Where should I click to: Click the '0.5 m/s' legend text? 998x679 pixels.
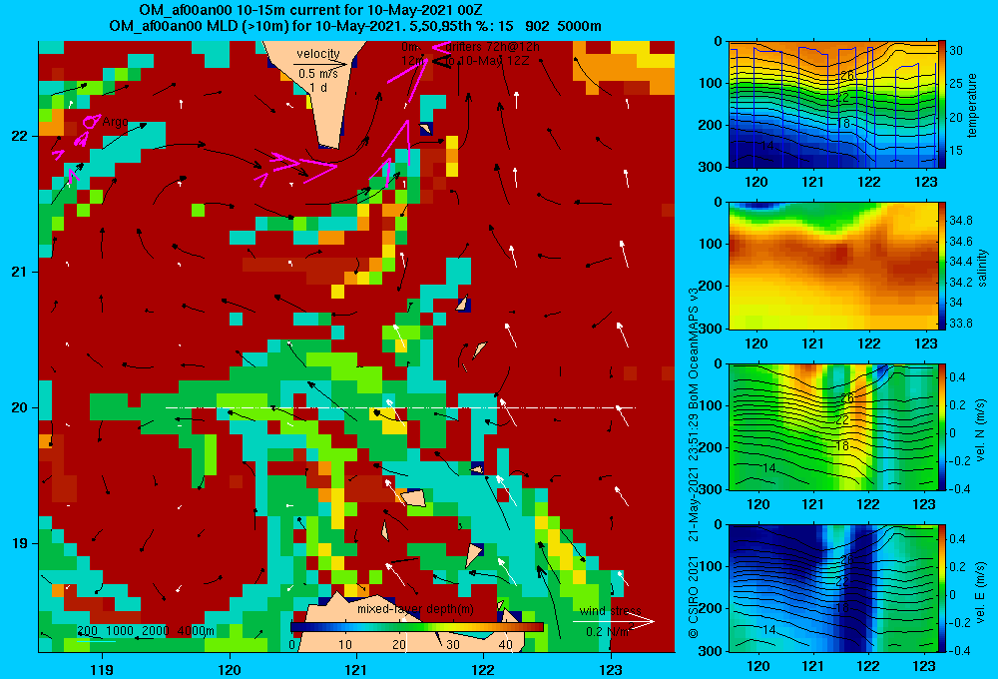click(317, 74)
